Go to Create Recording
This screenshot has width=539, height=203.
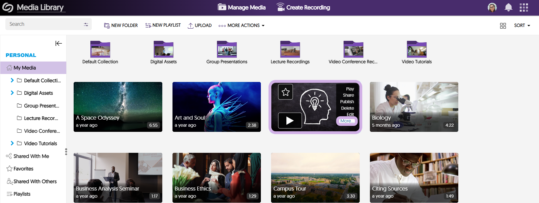pyautogui.click(x=303, y=7)
